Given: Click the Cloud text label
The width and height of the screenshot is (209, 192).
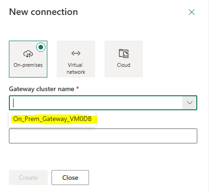Looking at the screenshot, I should (x=124, y=65).
